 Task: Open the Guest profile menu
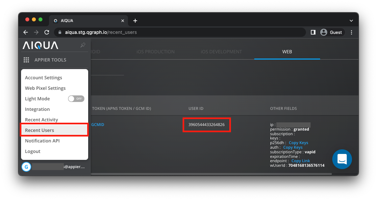click(x=332, y=32)
